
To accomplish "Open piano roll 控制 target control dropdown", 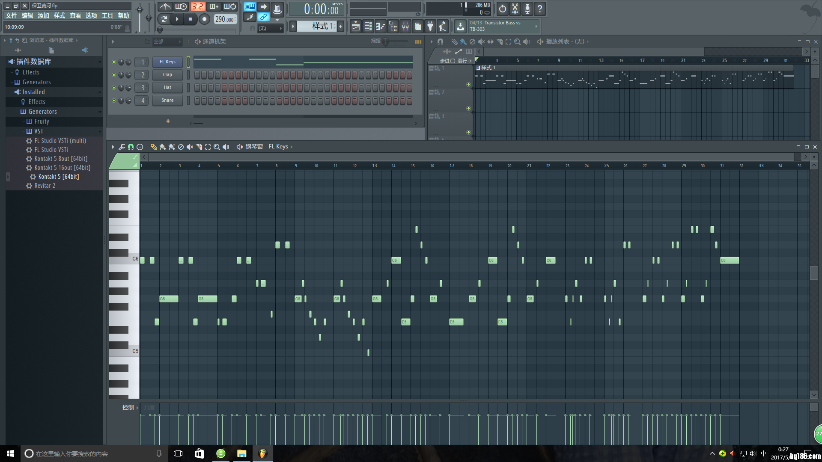I will click(x=130, y=408).
